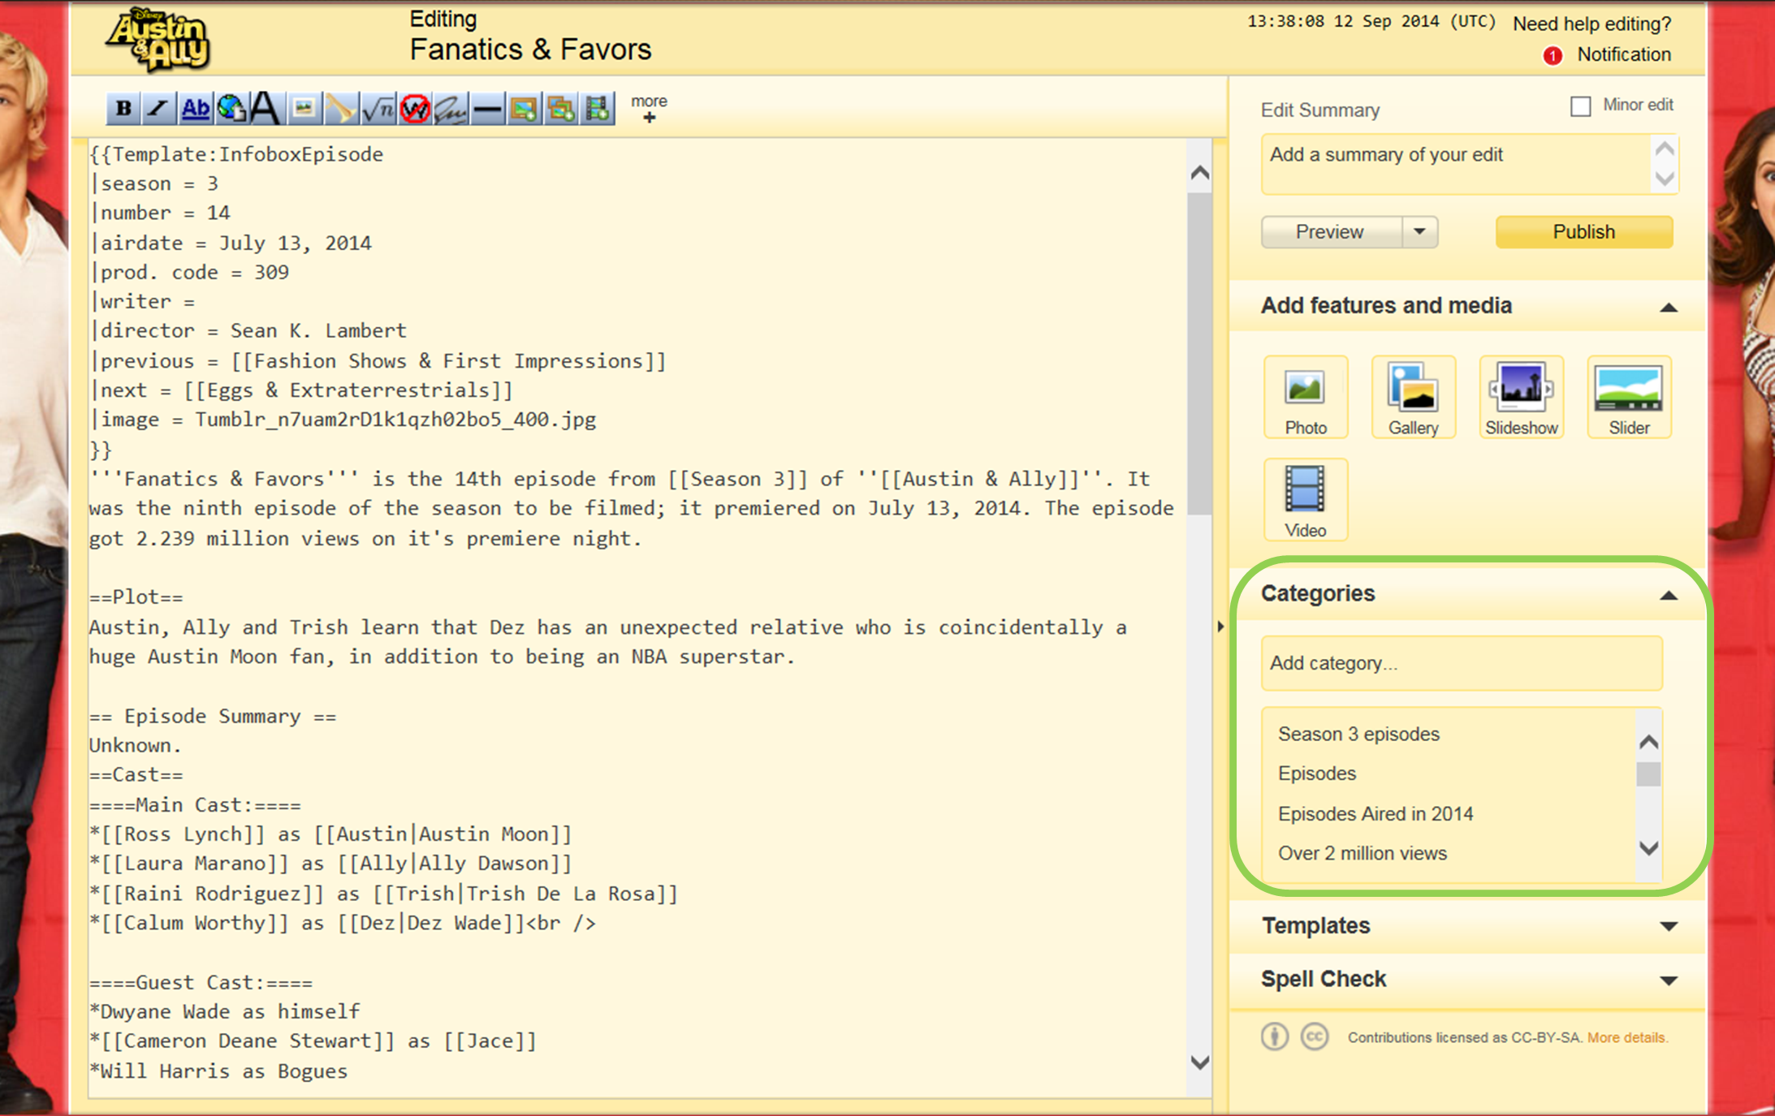Click the ignore wiki formatting icon

point(414,108)
